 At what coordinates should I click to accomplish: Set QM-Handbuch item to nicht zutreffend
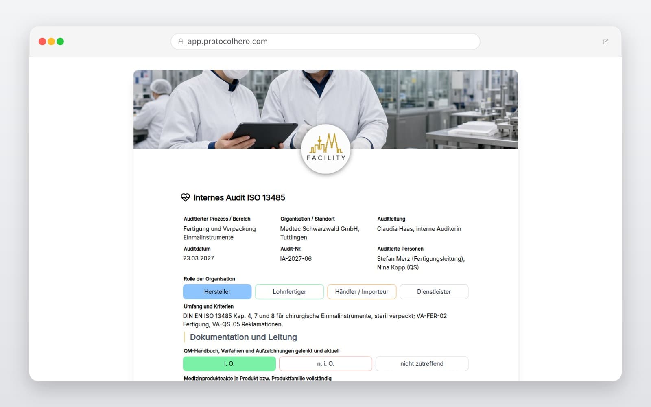[422, 364]
